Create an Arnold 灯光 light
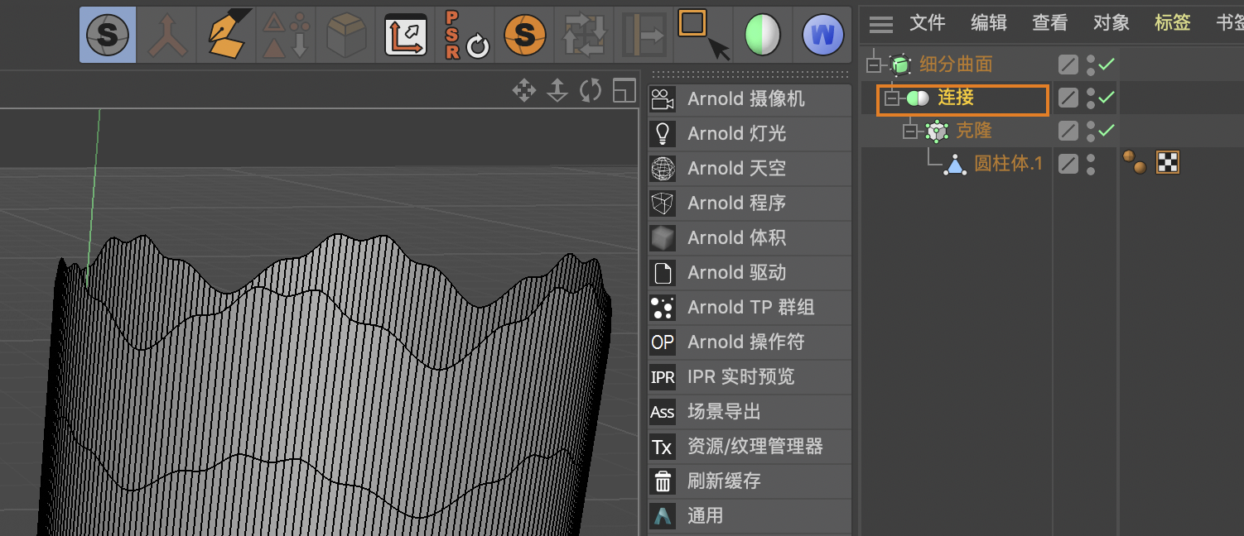 750,134
